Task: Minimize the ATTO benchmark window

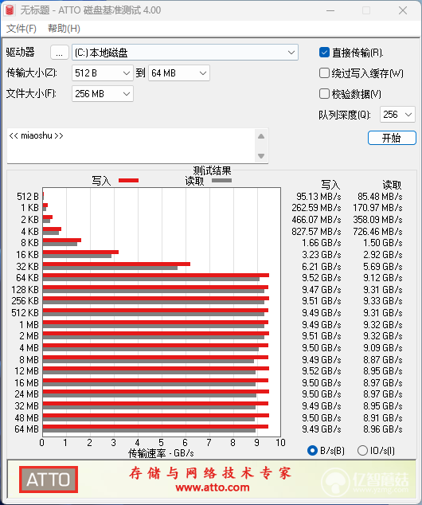Action: point(330,10)
